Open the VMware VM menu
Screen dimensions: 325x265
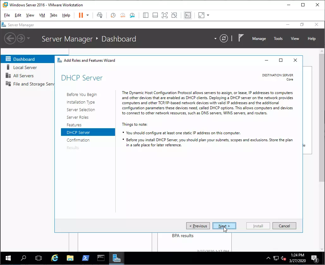(42, 15)
